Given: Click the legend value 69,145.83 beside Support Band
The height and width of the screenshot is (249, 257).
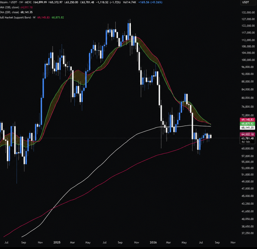Looking at the screenshot, I should coord(43,17).
